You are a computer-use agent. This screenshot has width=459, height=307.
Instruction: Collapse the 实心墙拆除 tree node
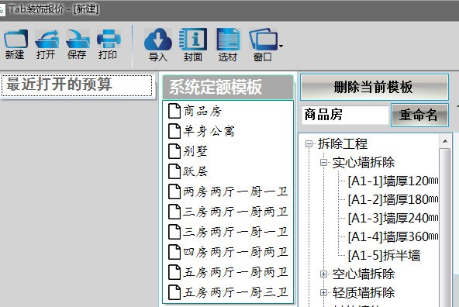[323, 162]
